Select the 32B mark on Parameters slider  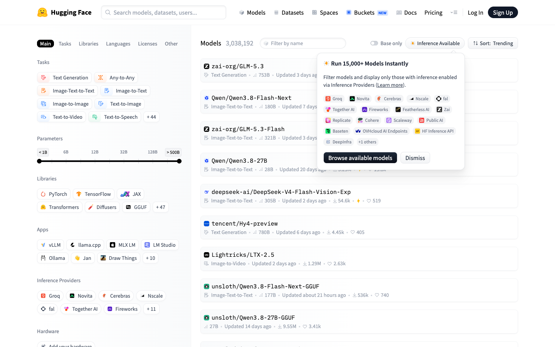(124, 152)
